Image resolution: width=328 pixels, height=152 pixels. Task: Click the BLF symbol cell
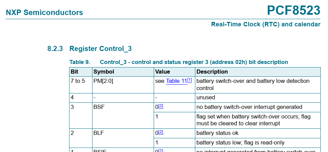pos(123,138)
